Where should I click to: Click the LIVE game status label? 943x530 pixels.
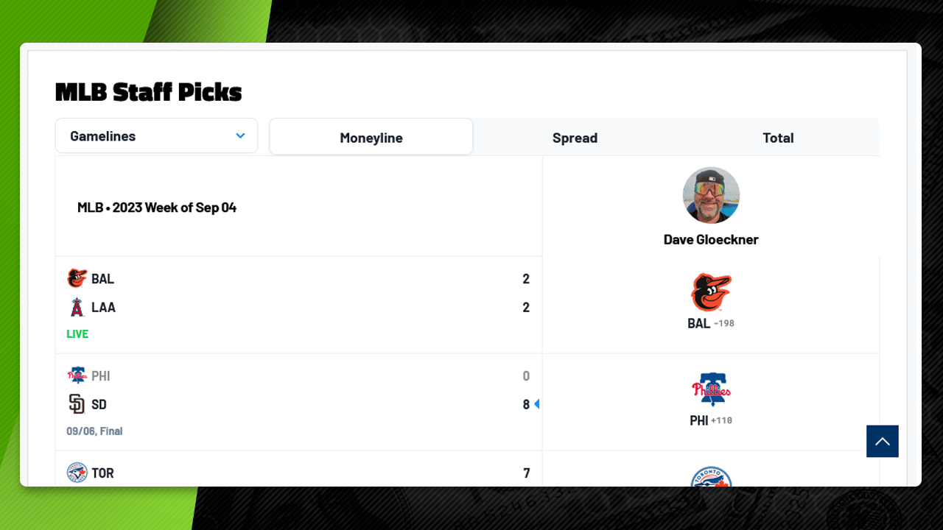coord(77,333)
